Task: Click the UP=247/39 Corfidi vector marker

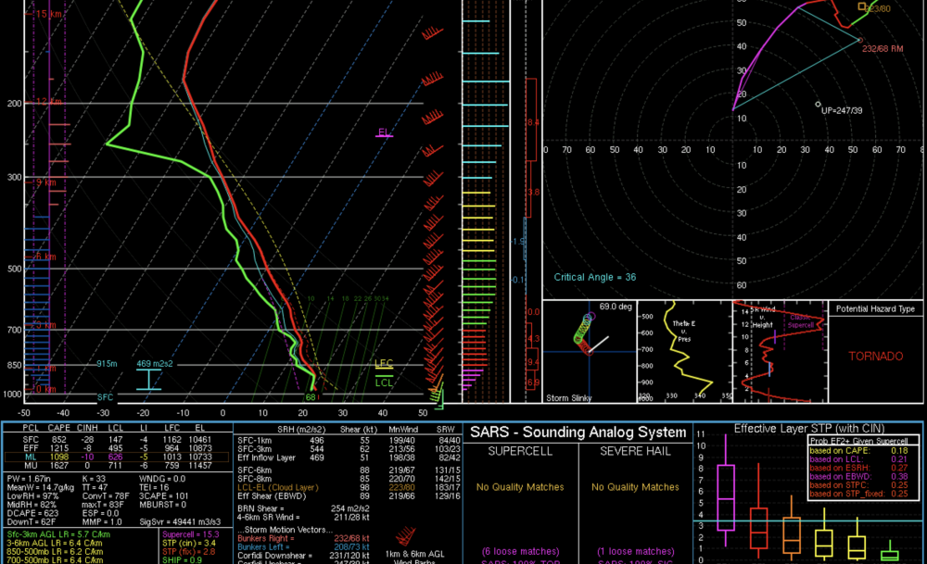Action: pyautogui.click(x=819, y=105)
